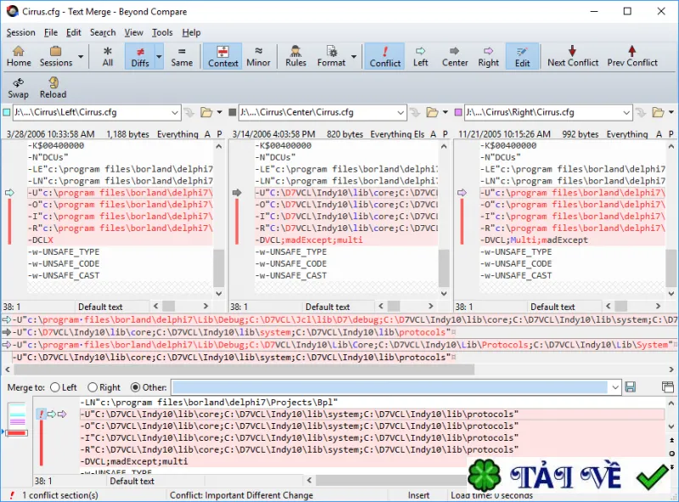Screen dimensions: 679x502
Task: Click the right-pane arrow beside the -U line
Action: [x=462, y=193]
